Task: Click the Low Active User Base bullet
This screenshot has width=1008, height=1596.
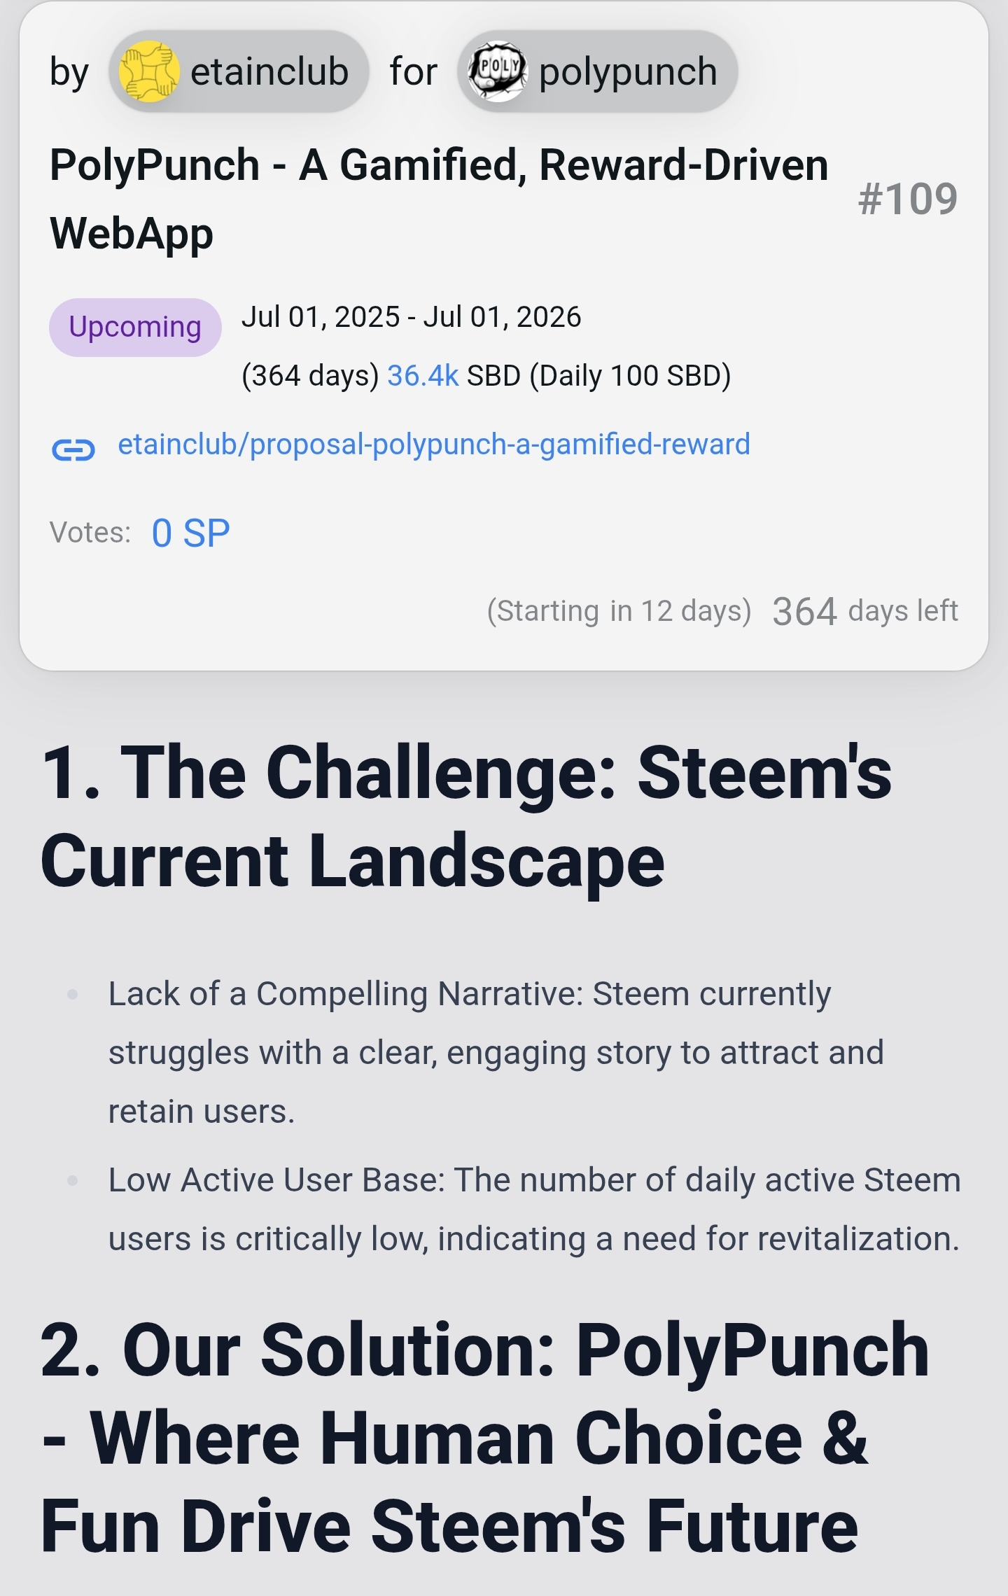Action: point(533,1209)
